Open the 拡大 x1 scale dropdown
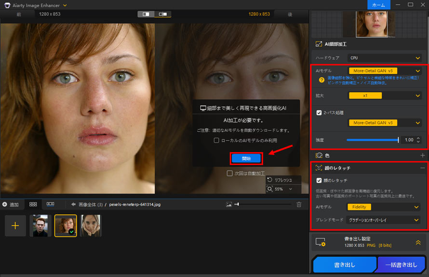Image resolution: width=429 pixels, height=277 pixels. point(383,95)
